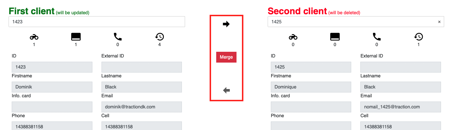Click the first client search field 1423
The width and height of the screenshot is (453, 130).
click(x=97, y=22)
